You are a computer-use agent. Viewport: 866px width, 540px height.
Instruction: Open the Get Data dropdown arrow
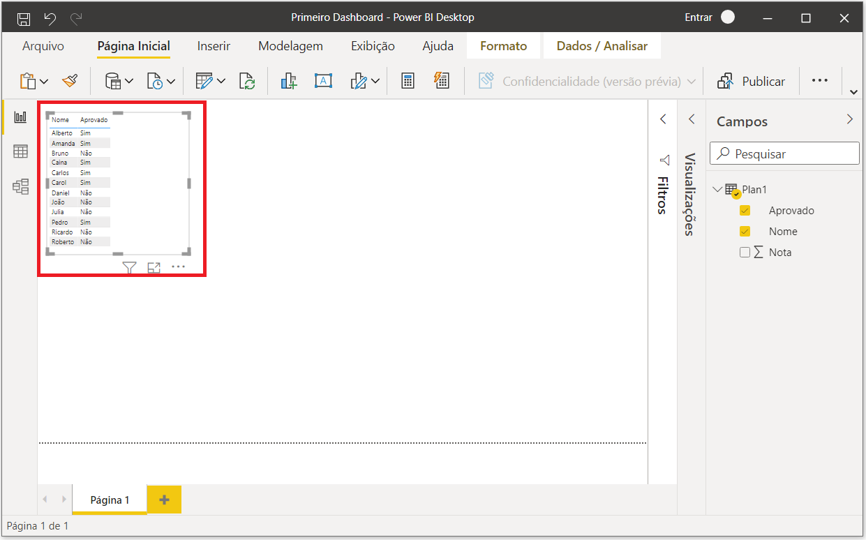coord(129,82)
